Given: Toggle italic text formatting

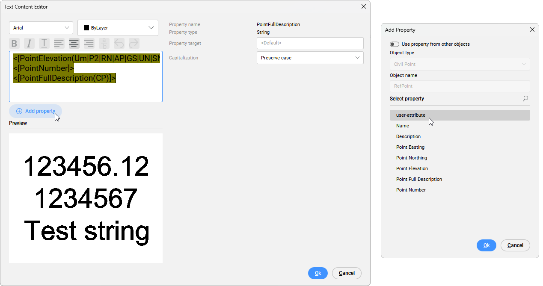Looking at the screenshot, I should pos(29,43).
